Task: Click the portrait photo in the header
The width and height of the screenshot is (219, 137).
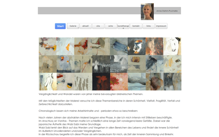Action: 147,12
